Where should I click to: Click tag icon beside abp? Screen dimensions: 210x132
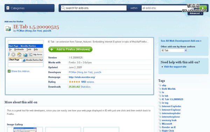(160, 85)
